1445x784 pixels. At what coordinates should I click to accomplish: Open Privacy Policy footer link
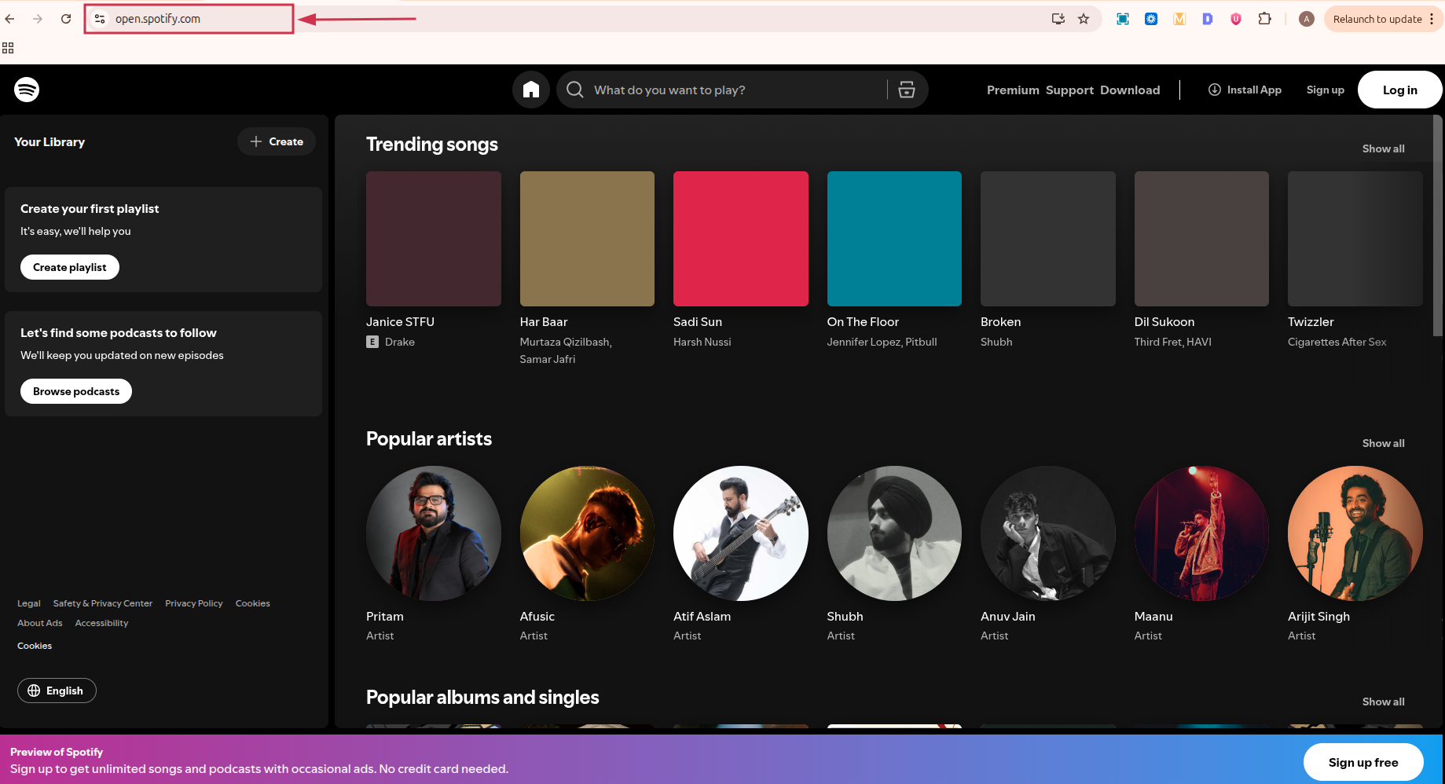pyautogui.click(x=194, y=603)
